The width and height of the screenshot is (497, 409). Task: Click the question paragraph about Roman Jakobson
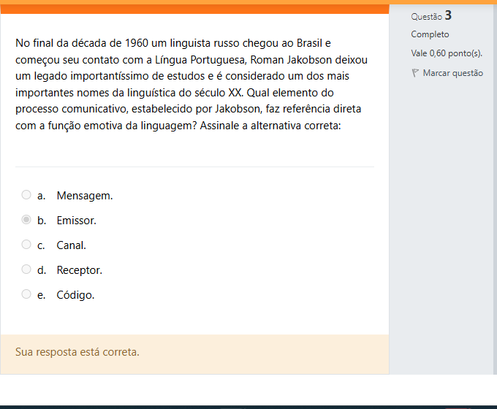point(191,85)
